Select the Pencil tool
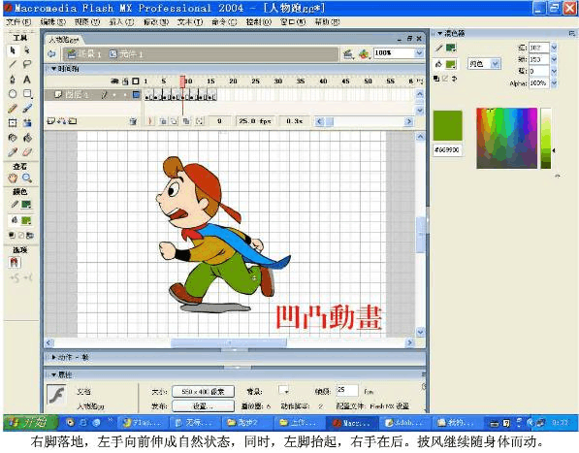This screenshot has width=579, height=453. [13, 109]
